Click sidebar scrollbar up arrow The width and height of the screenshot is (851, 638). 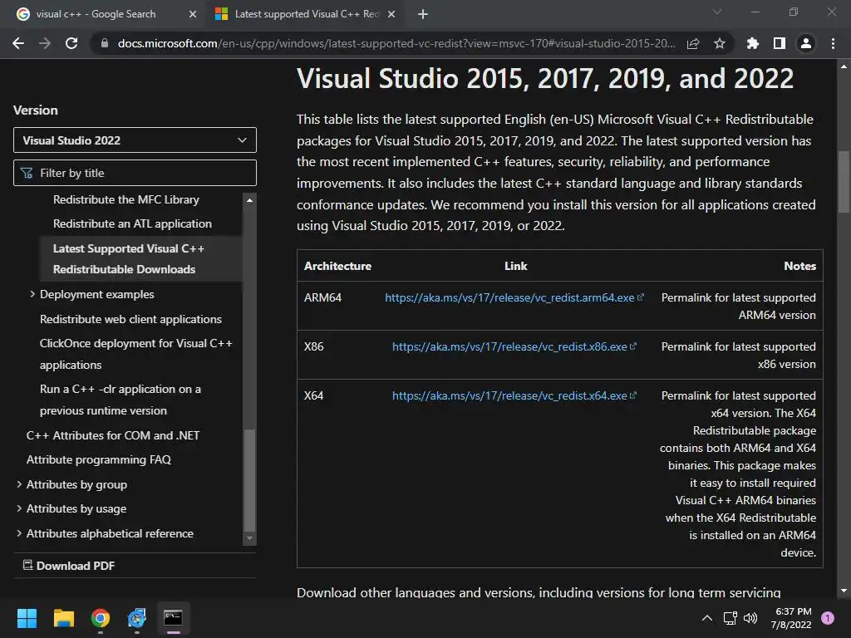[249, 199]
